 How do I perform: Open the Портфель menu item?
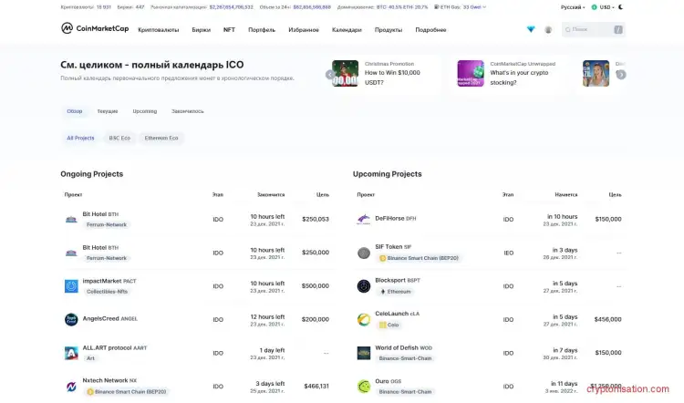[262, 30]
